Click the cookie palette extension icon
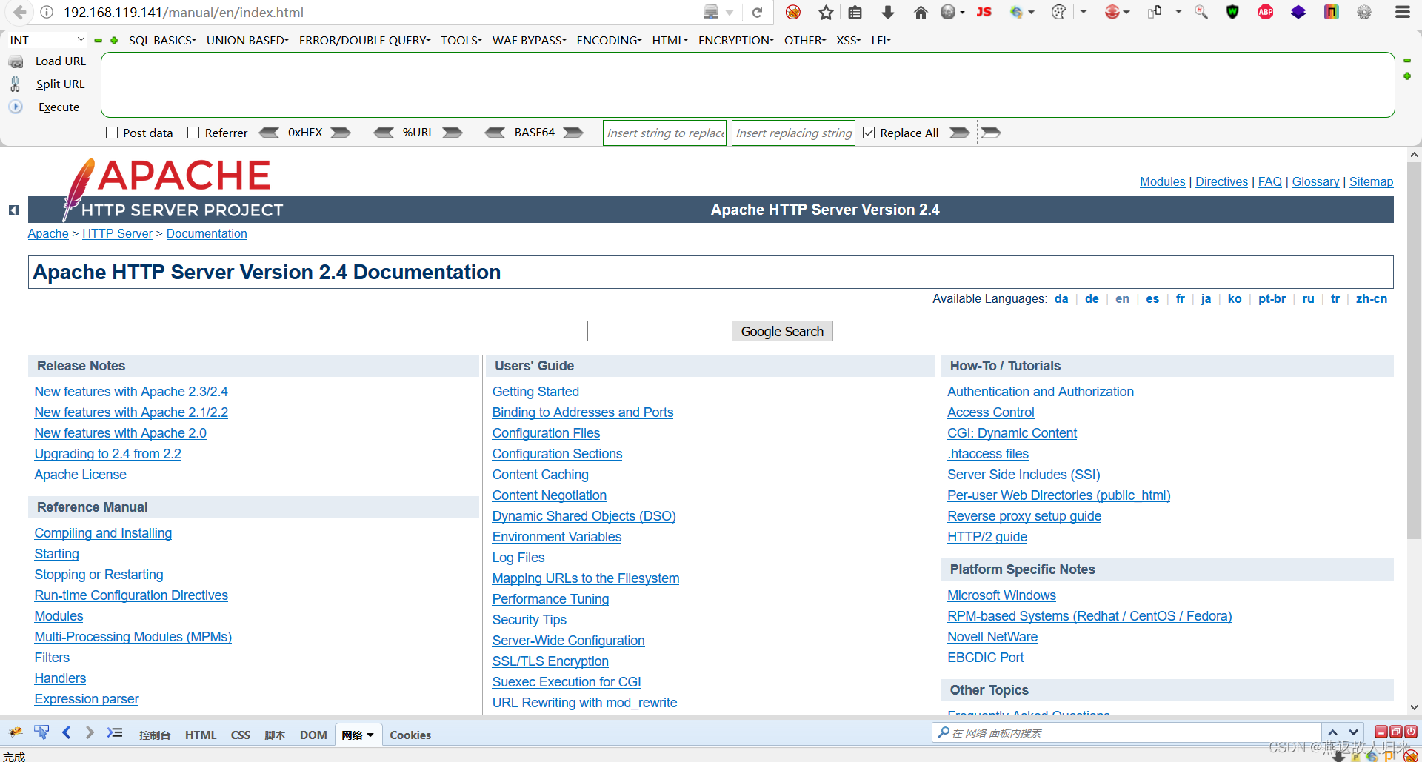 coord(1059,12)
